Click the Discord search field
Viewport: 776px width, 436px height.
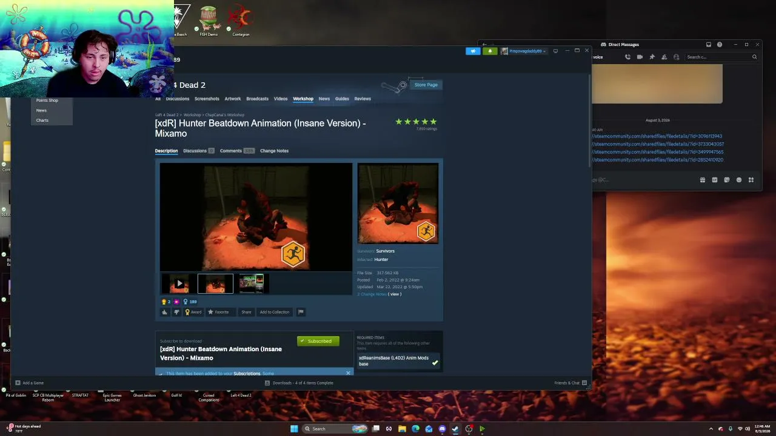pos(721,57)
